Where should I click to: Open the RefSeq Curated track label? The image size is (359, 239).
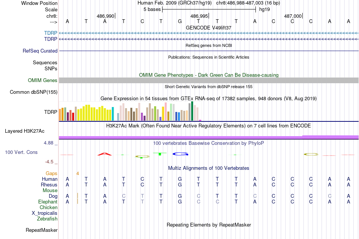point(40,51)
